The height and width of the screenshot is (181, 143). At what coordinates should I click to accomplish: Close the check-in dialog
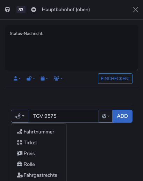(x=136, y=10)
